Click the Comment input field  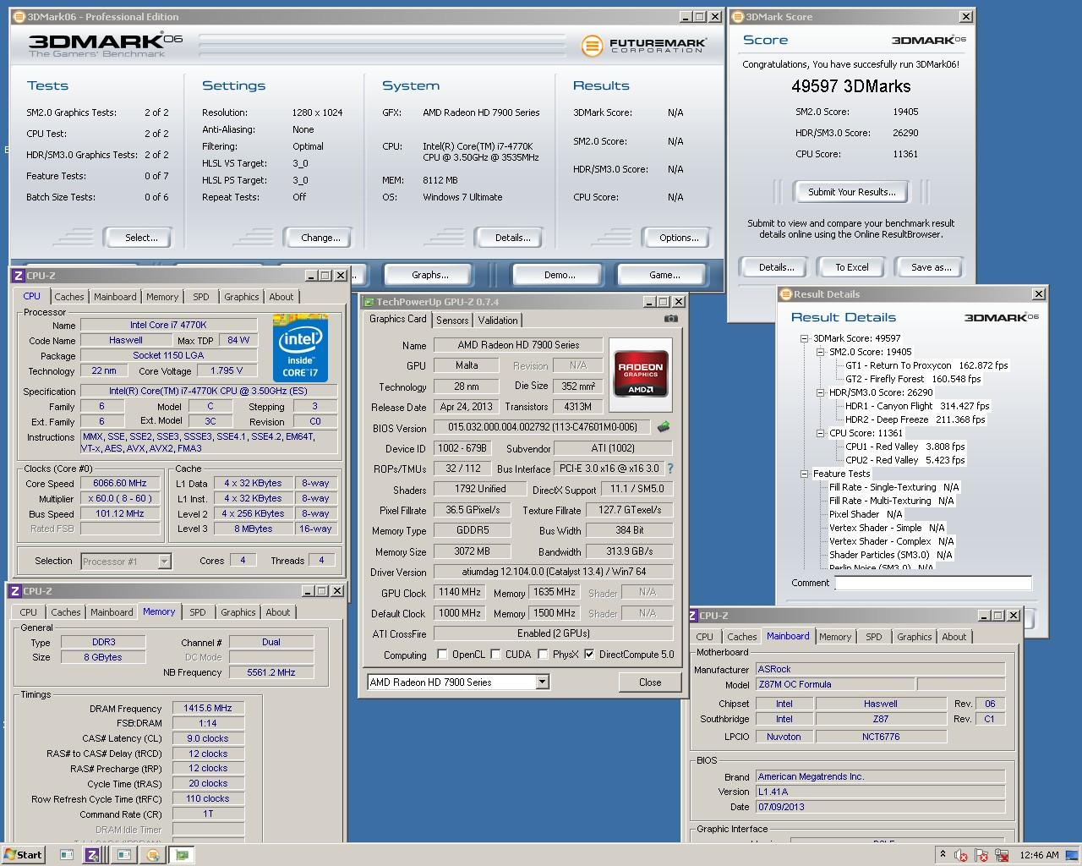[x=933, y=583]
